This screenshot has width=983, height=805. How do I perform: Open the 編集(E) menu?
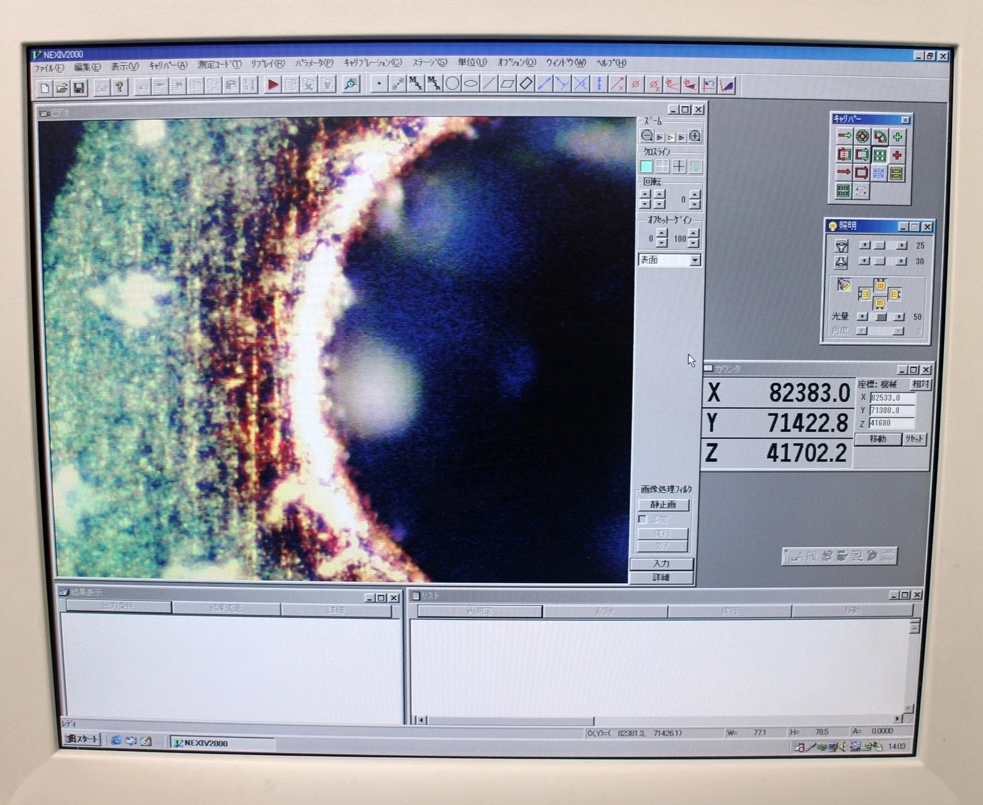87,67
